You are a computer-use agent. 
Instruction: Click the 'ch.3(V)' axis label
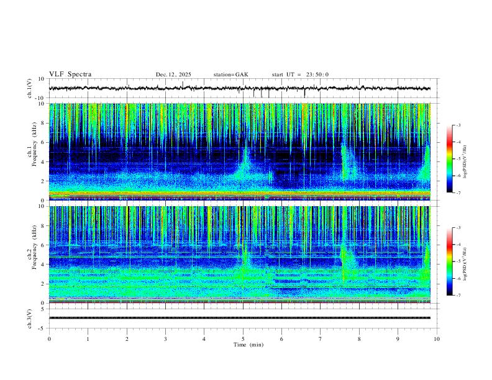(x=30, y=319)
